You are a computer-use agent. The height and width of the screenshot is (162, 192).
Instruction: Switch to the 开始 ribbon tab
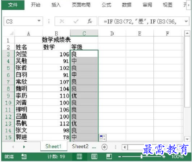click(x=35, y=5)
